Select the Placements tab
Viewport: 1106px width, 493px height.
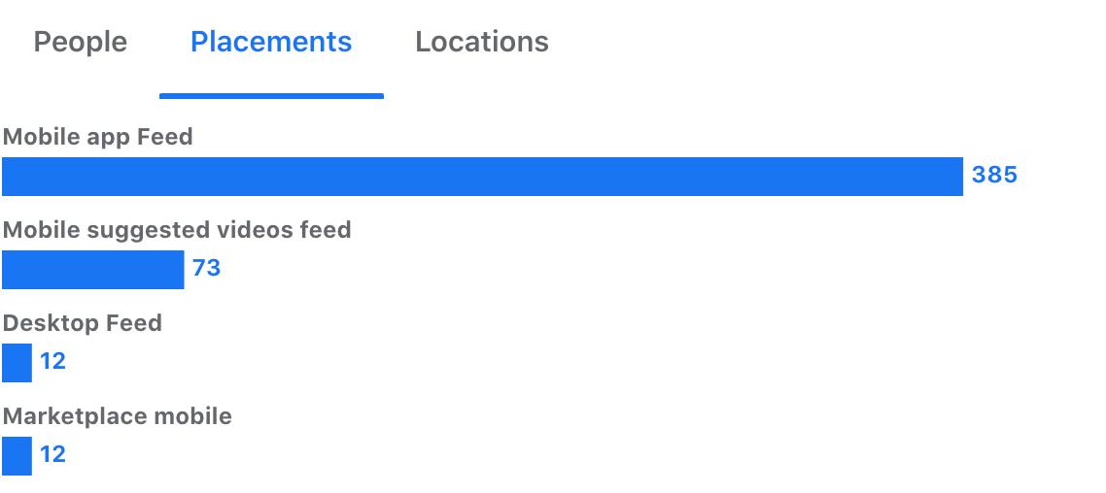[x=271, y=43]
